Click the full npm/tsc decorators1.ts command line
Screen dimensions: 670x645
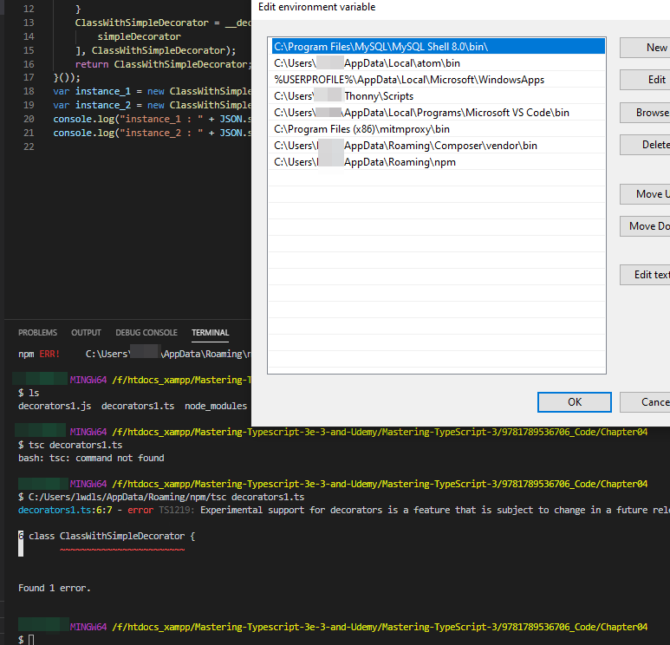pos(161,497)
